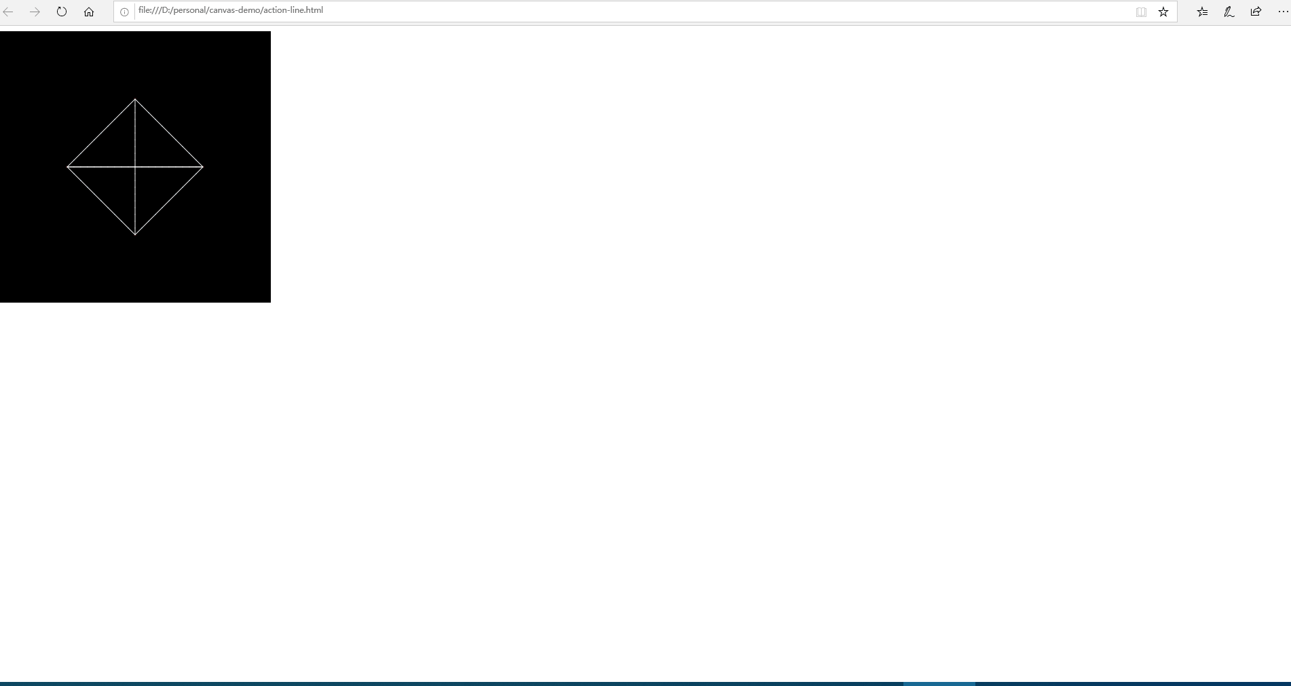The width and height of the screenshot is (1291, 686).
Task: Click the bottom vertex of the diamond
Action: click(135, 234)
